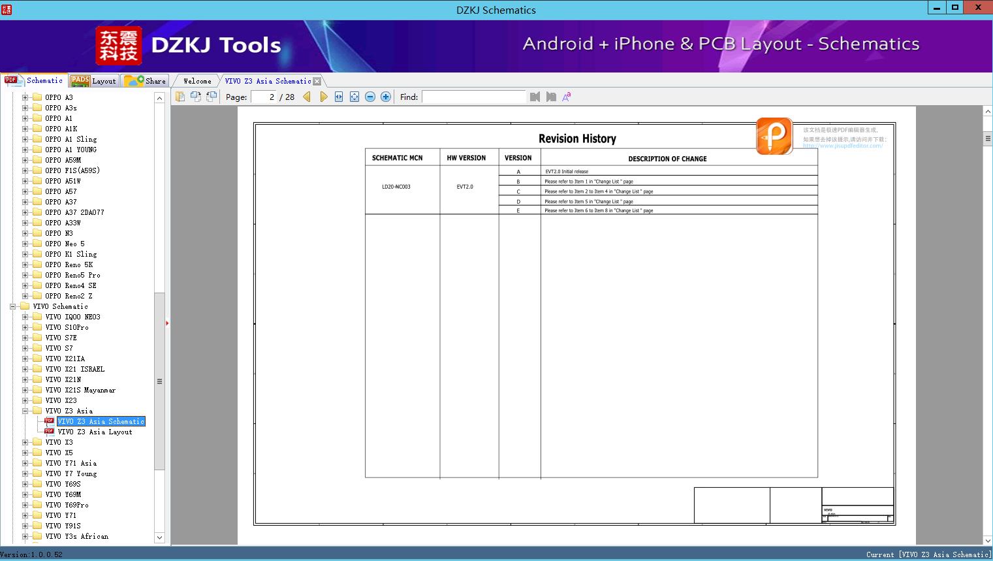The height and width of the screenshot is (561, 993).
Task: Select the VIVO Z3 Asia Schematic tab
Action: click(x=268, y=81)
